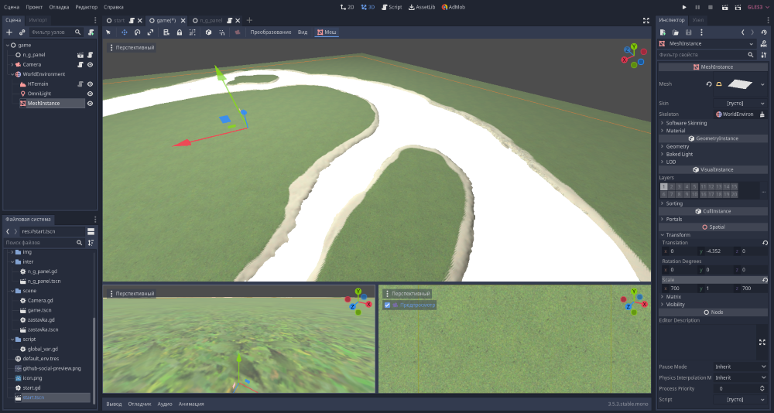Open the AssetLib workspace

422,6
